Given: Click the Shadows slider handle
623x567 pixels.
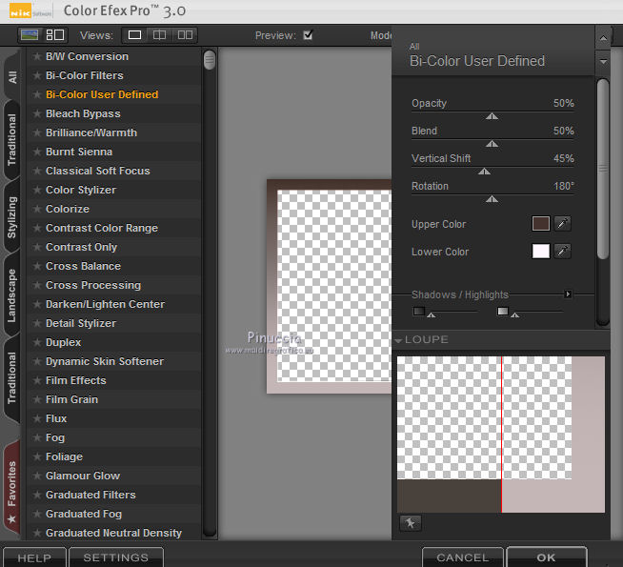Looking at the screenshot, I should point(432,315).
